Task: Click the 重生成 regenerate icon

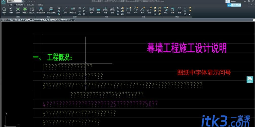Action: [x=32, y=10]
